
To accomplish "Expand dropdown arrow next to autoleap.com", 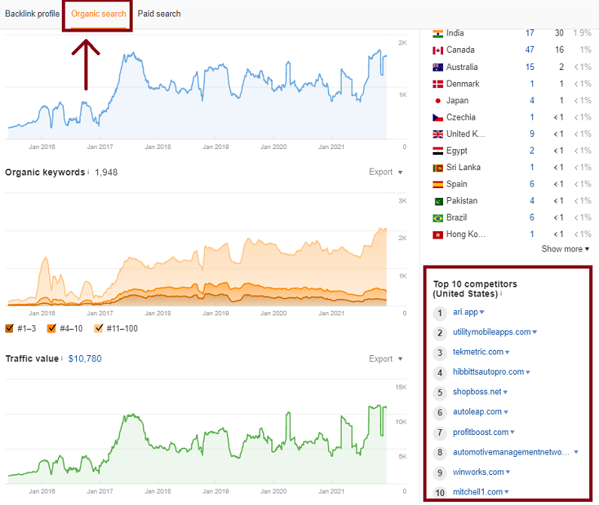I will tap(506, 412).
